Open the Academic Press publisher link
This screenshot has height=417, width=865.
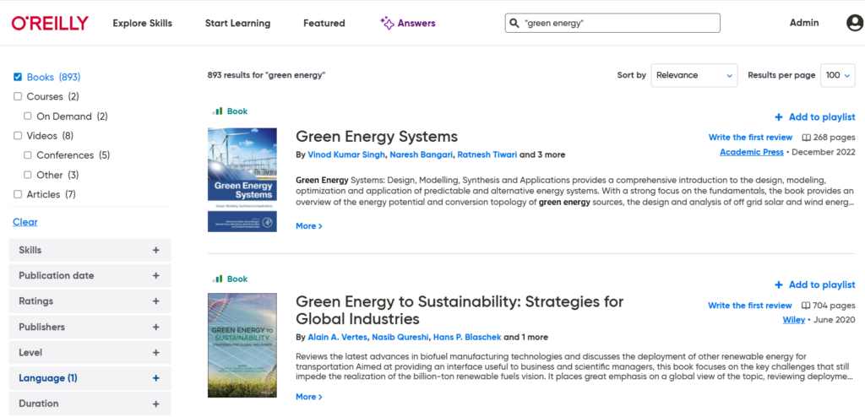tap(751, 152)
